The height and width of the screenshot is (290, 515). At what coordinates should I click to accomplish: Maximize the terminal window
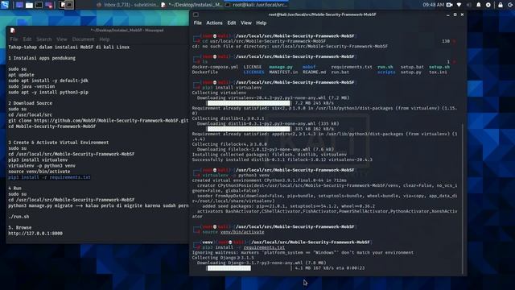[x=455, y=14]
